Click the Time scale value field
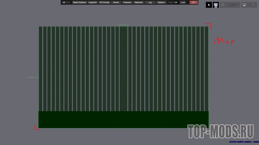 point(175,2)
